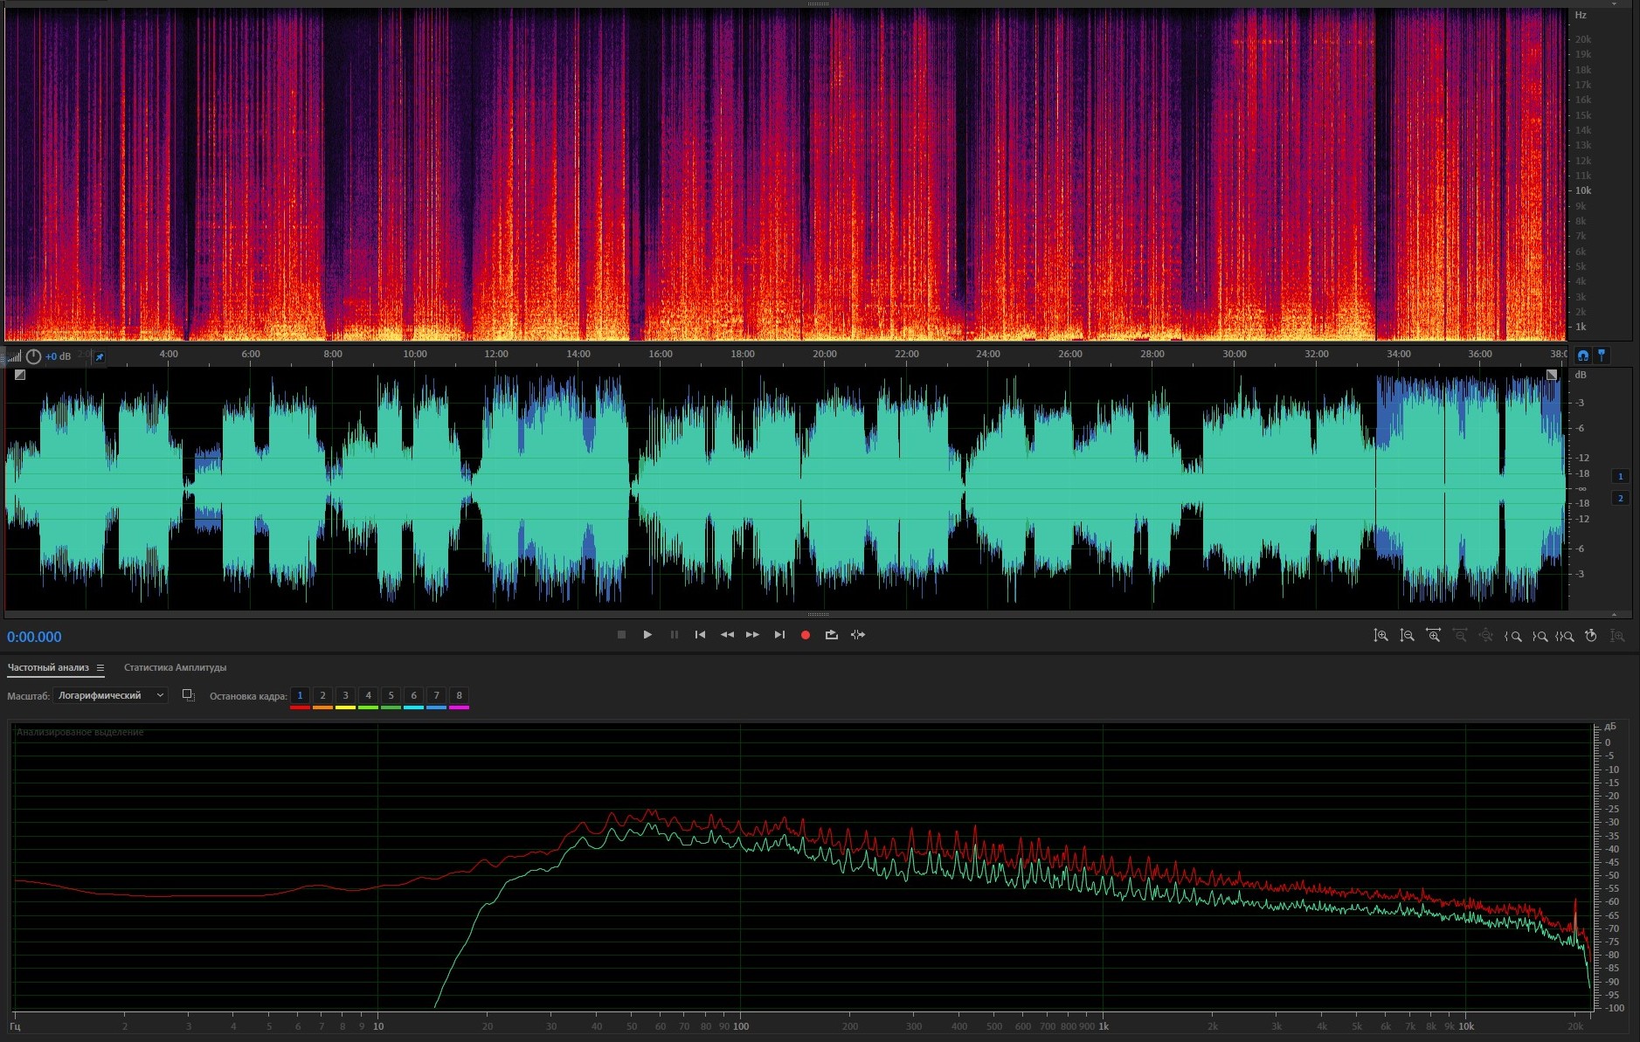Click zoom in amplitude icon

[1381, 636]
